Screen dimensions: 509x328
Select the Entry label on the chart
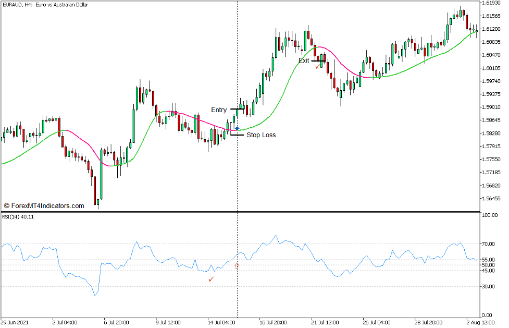tap(219, 110)
